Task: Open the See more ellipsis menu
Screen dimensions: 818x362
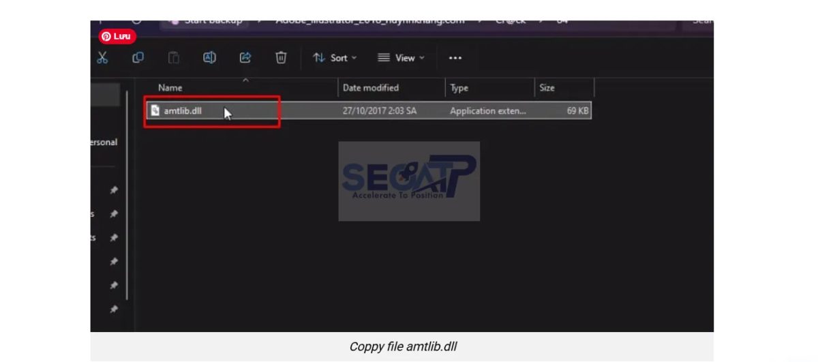Action: coord(455,58)
